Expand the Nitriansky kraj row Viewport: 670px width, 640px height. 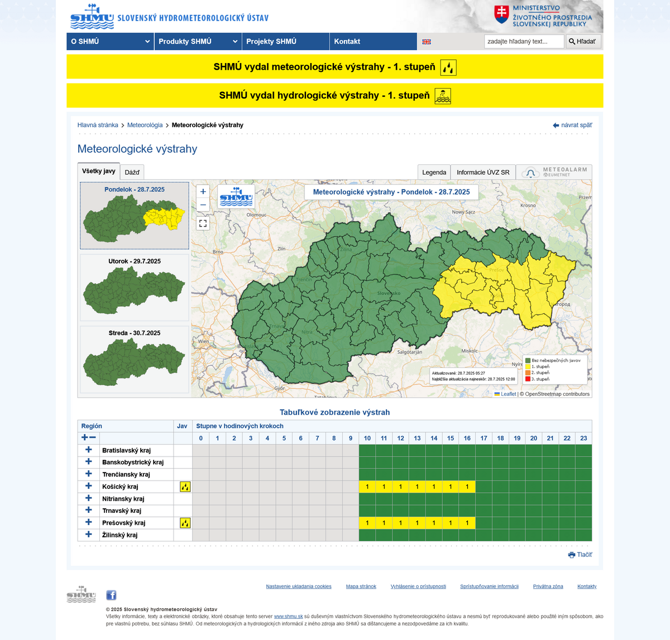point(88,498)
